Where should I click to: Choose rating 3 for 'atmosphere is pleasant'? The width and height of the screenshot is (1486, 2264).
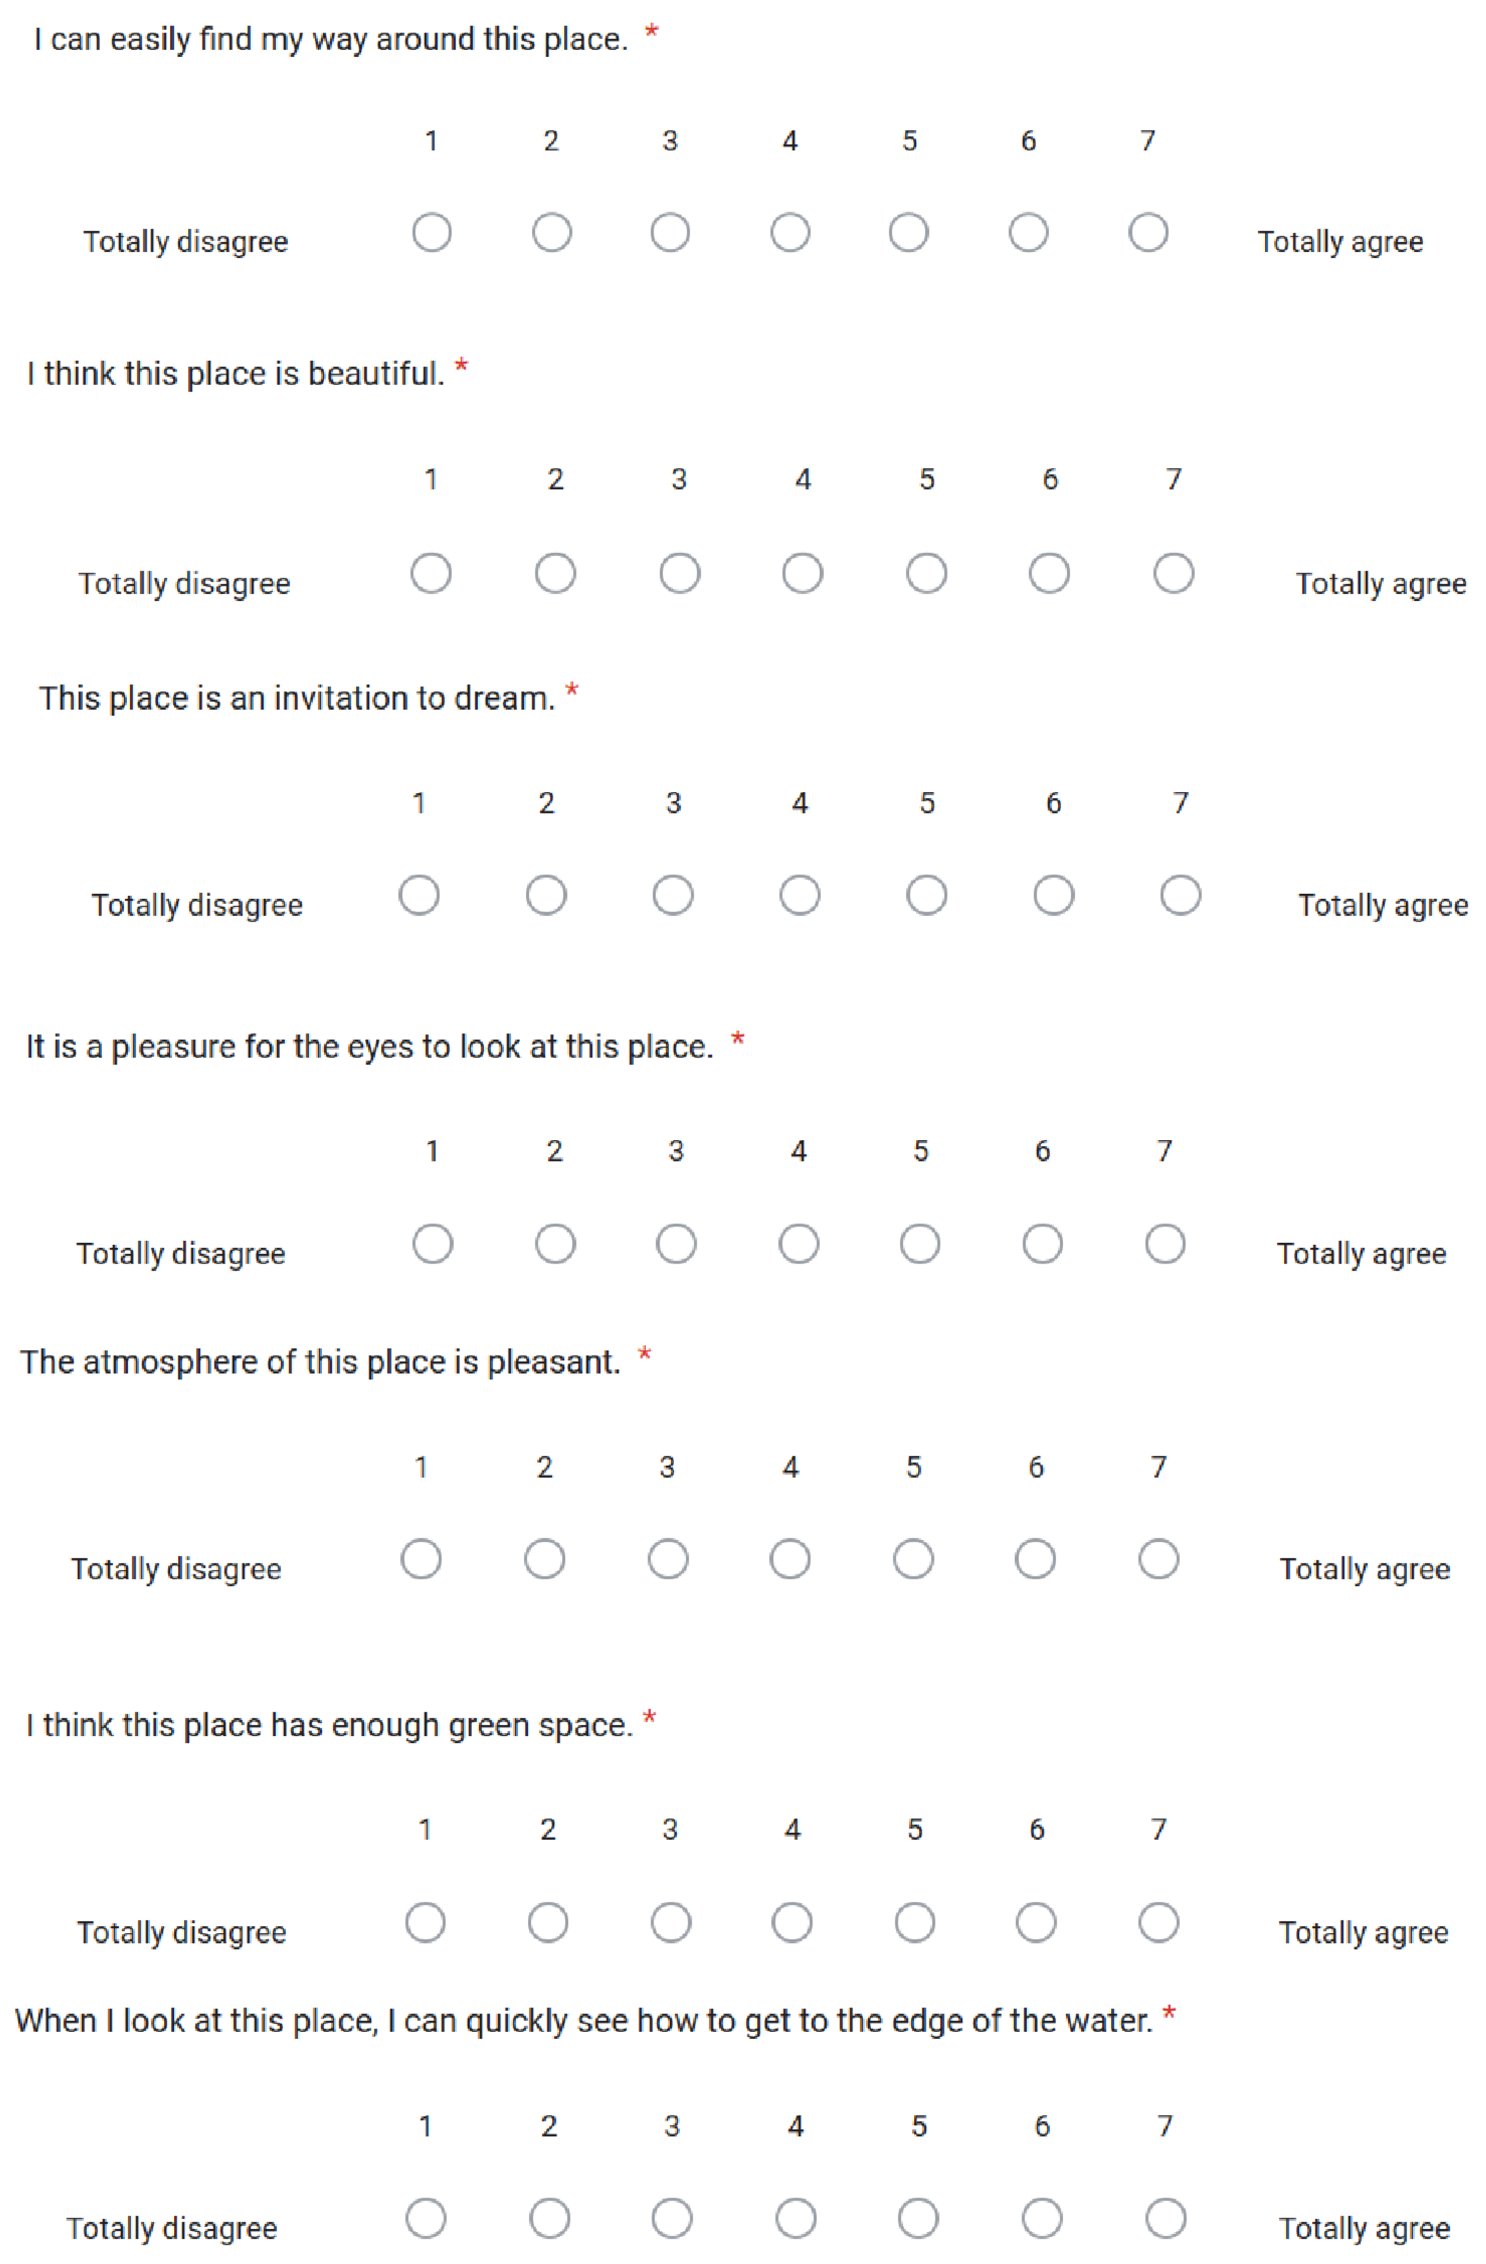pyautogui.click(x=668, y=1559)
